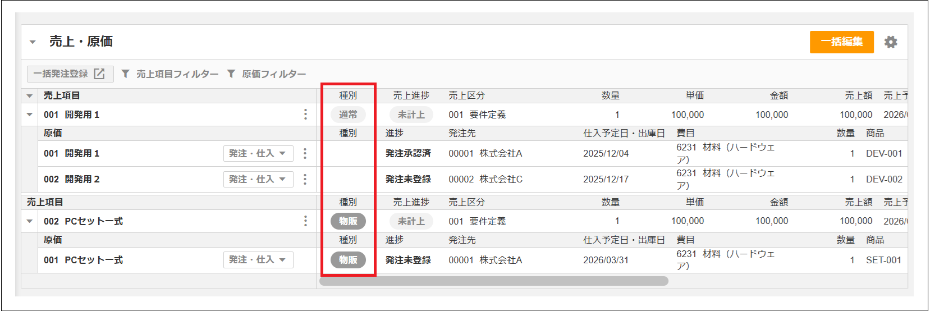Collapse the 002 PCセット一式 sales item row
This screenshot has height=311, width=930.
point(30,221)
